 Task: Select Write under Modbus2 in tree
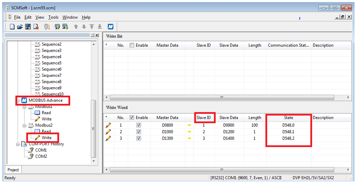pyautogui.click(x=47, y=137)
